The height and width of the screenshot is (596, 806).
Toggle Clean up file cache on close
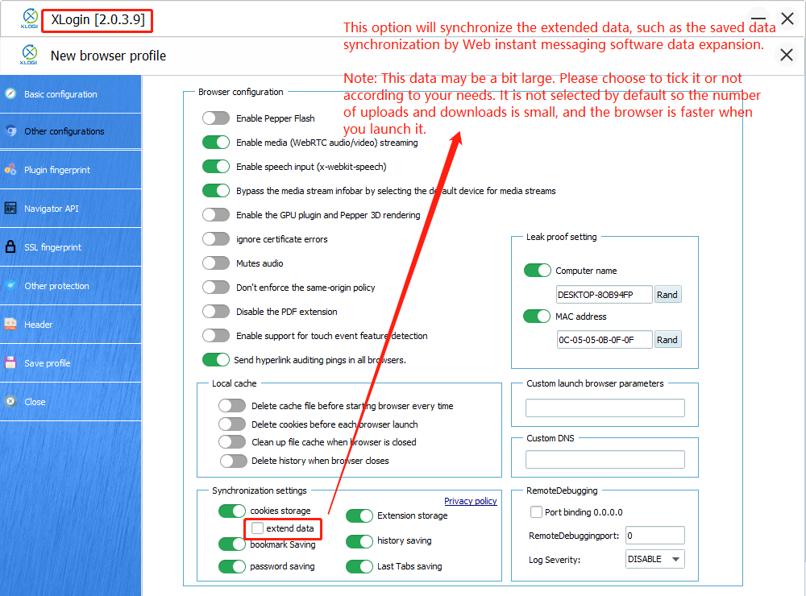tap(232, 442)
